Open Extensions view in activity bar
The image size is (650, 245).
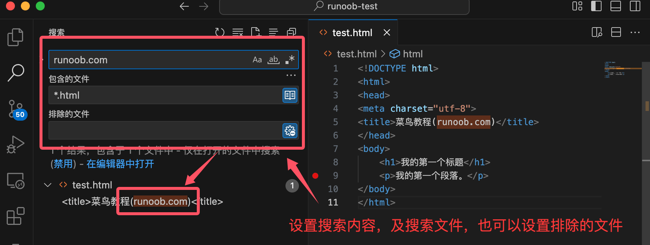pos(15,216)
